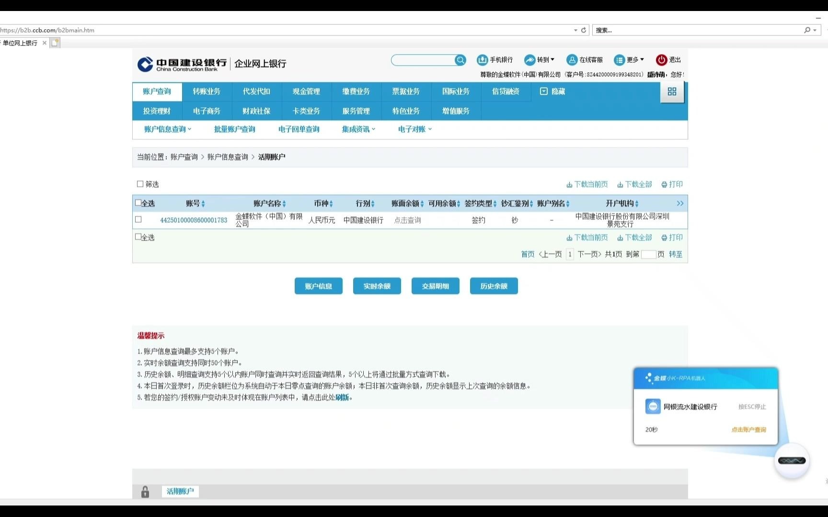Expand 集成资讯 submenu

[x=358, y=129]
